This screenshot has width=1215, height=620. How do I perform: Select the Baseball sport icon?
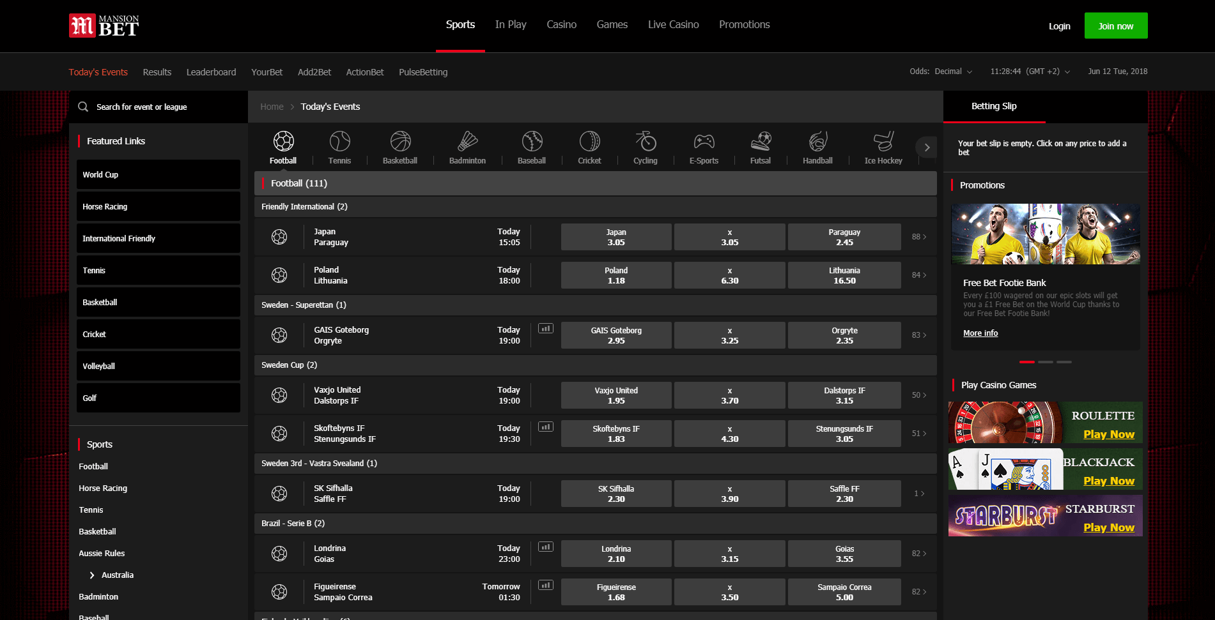(x=532, y=141)
